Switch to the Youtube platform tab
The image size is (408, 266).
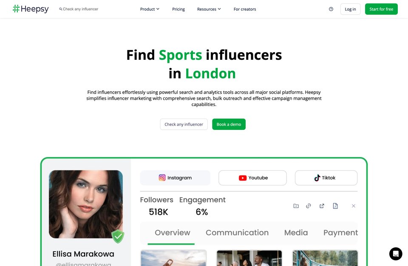pyautogui.click(x=252, y=178)
